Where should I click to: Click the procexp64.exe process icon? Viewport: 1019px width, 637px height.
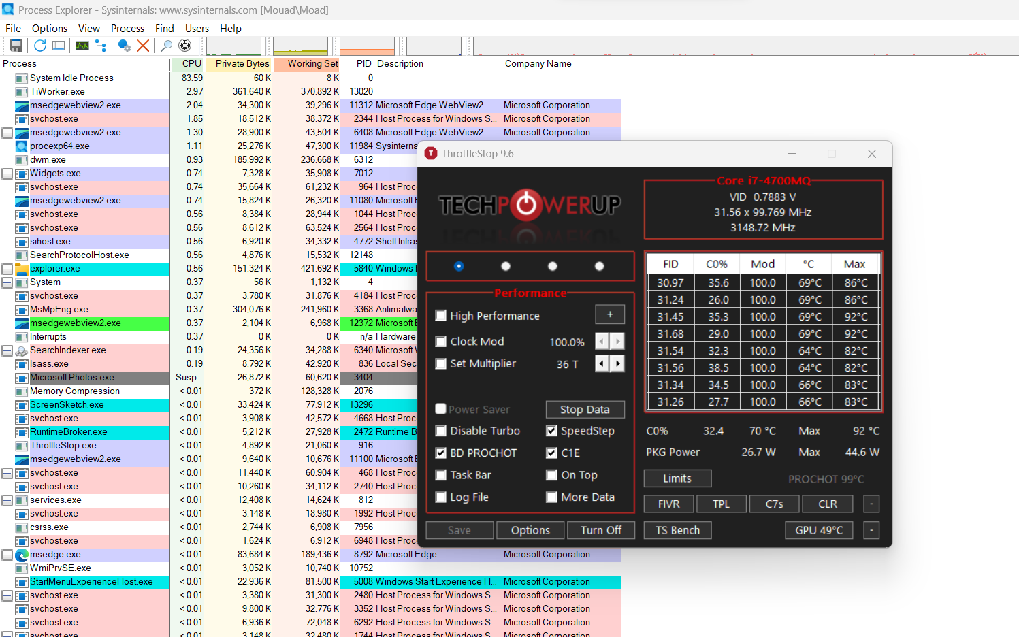(x=21, y=146)
